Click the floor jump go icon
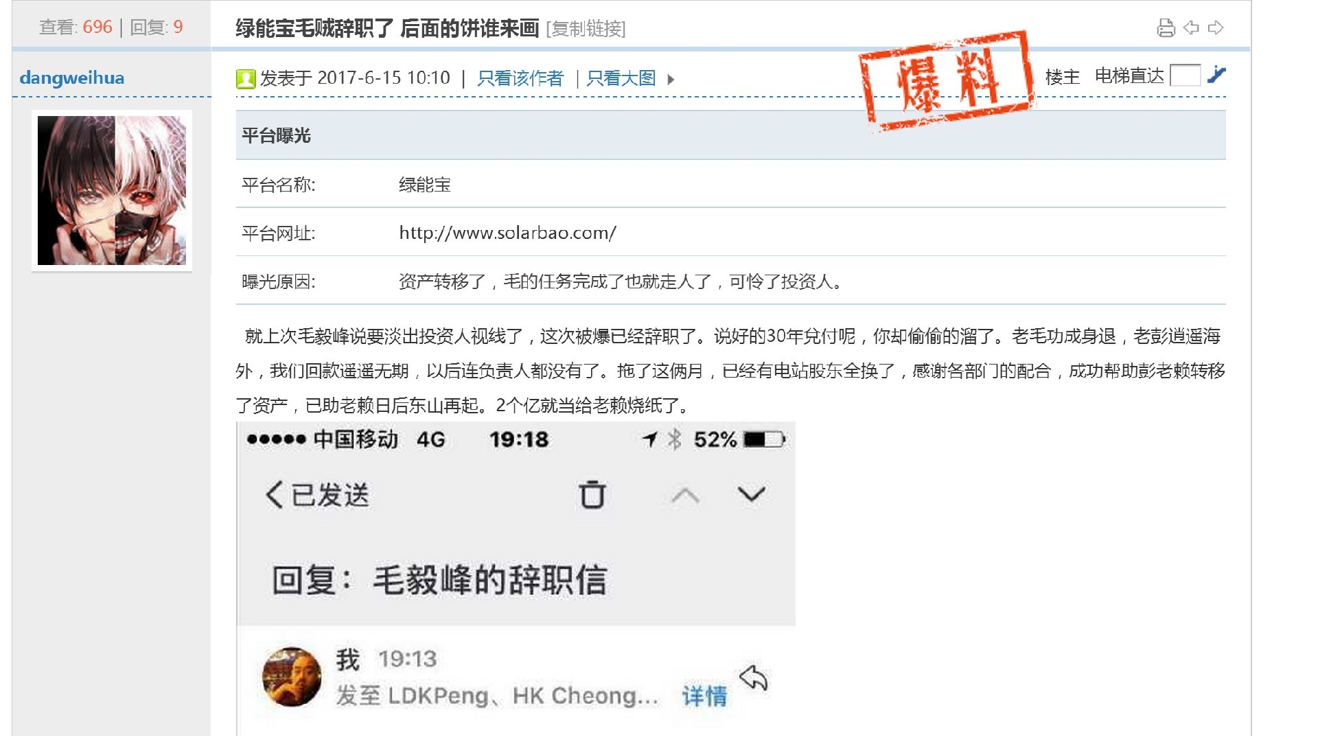 click(x=1216, y=74)
